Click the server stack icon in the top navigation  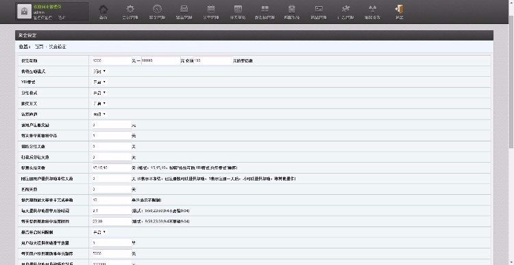[292, 9]
